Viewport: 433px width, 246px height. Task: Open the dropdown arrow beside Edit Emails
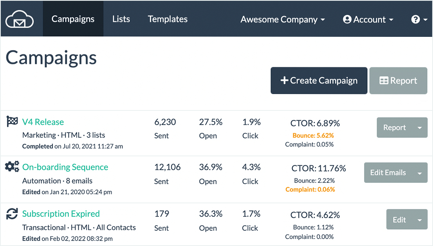[x=419, y=173]
